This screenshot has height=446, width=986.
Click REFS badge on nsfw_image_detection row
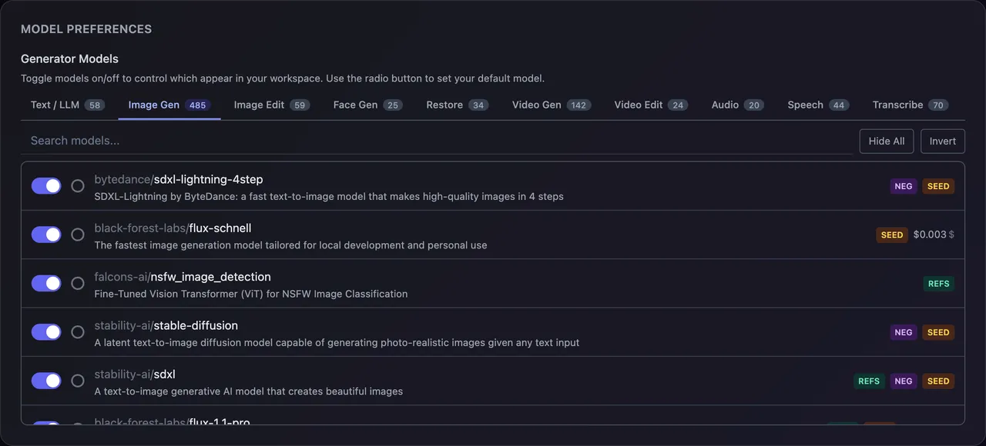(x=939, y=284)
